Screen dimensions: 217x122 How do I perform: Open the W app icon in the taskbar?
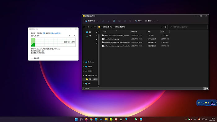[121, 119]
